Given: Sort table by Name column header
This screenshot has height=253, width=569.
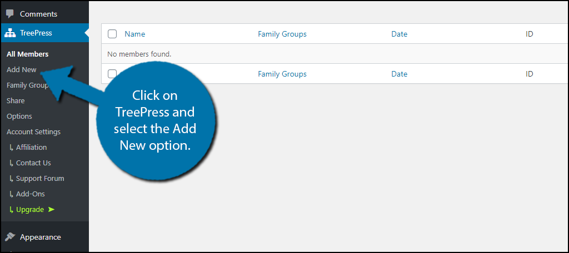Looking at the screenshot, I should (134, 34).
